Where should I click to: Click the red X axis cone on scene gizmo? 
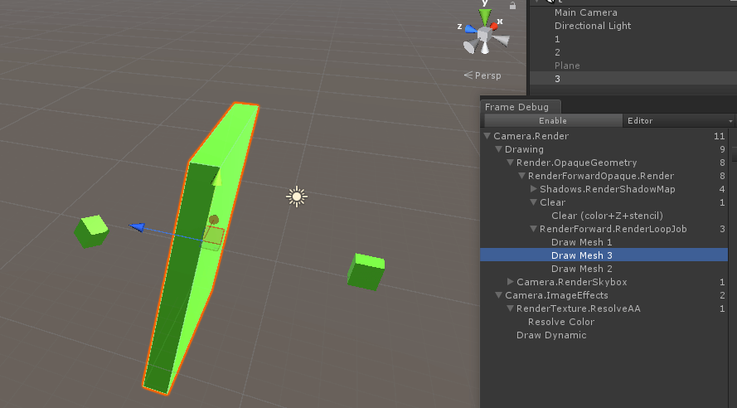(x=494, y=26)
